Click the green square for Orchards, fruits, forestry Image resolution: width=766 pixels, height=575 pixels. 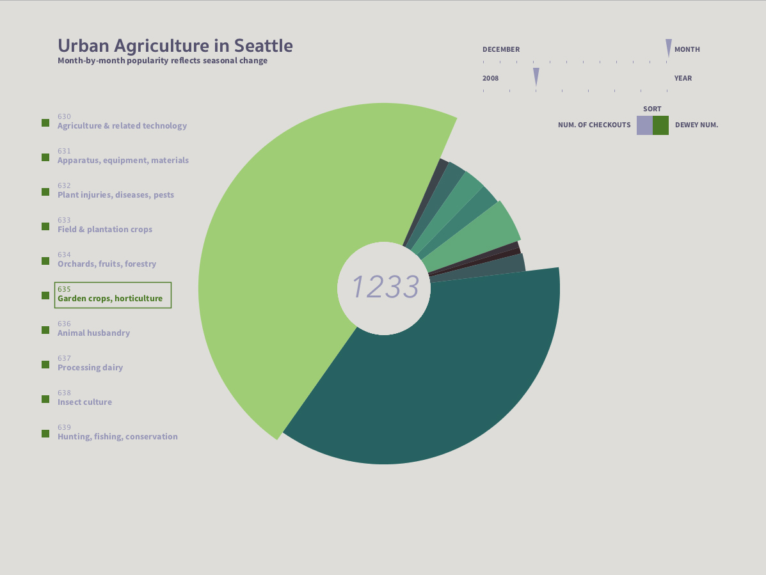(45, 261)
